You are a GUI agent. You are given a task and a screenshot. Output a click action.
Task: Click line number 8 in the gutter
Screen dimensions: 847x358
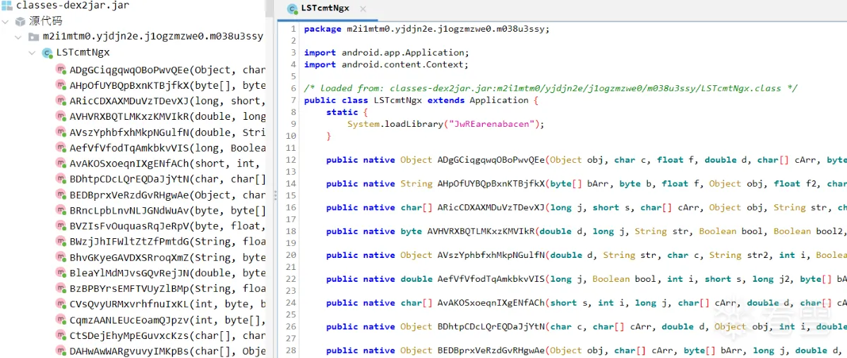click(294, 112)
